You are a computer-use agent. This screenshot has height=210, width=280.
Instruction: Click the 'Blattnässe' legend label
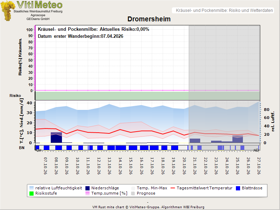(252, 188)
